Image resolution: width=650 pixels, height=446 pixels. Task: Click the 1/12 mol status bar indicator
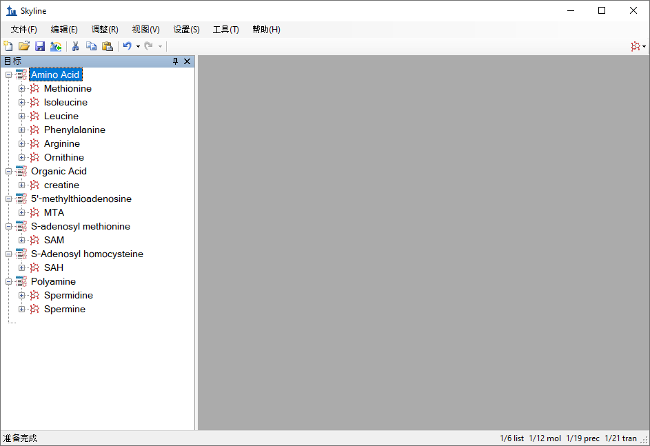[x=545, y=438]
